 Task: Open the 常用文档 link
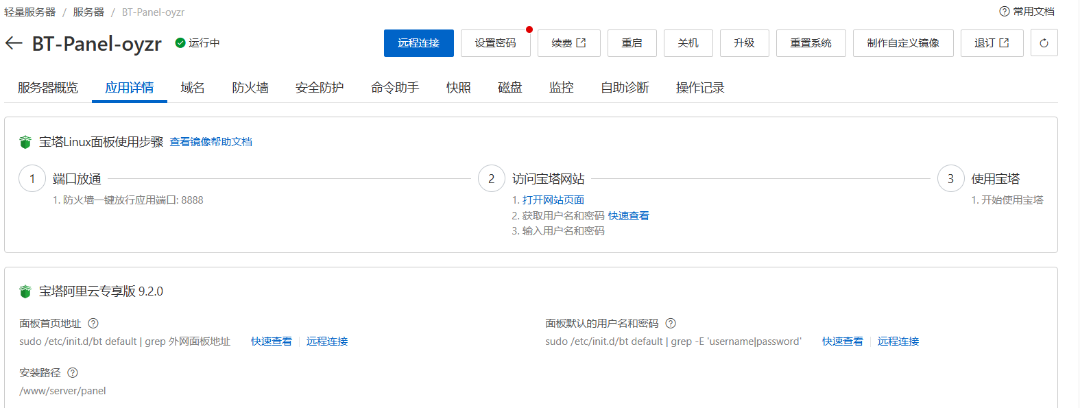(1034, 12)
